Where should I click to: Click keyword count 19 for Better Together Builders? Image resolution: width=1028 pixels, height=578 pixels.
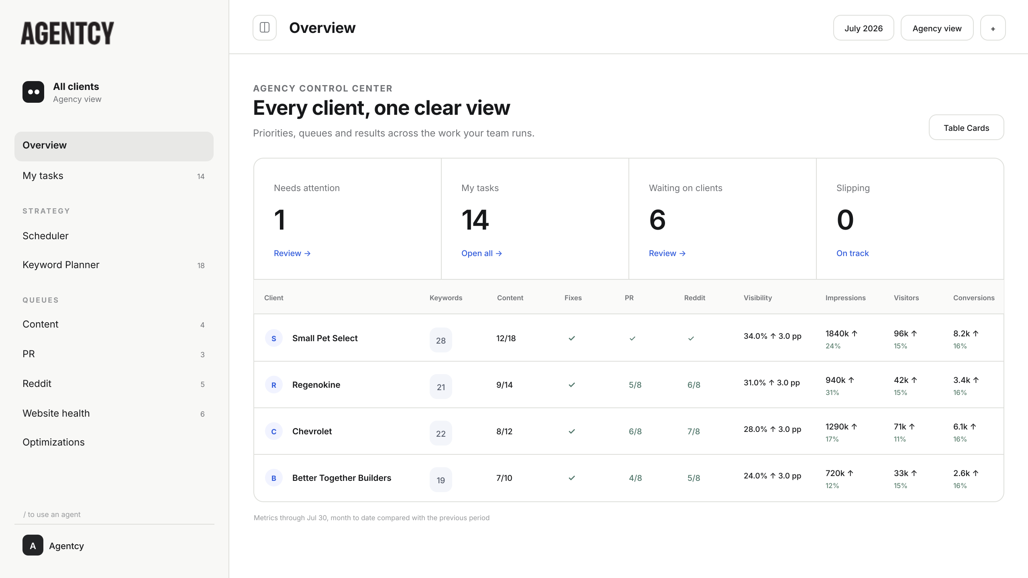tap(441, 480)
